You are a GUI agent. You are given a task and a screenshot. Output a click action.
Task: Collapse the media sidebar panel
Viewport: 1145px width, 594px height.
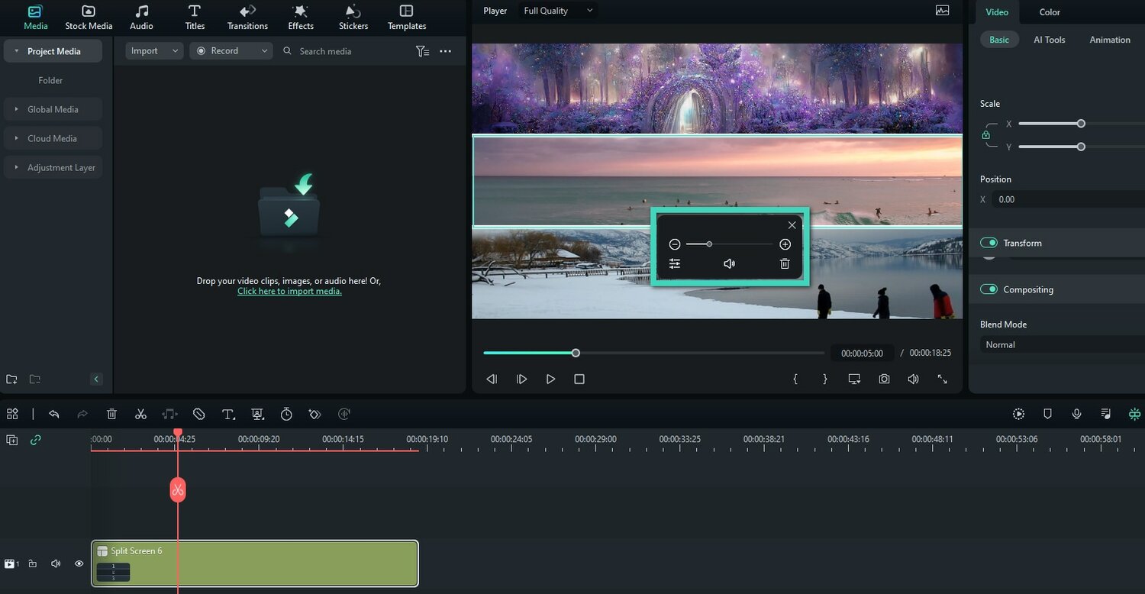click(x=96, y=379)
